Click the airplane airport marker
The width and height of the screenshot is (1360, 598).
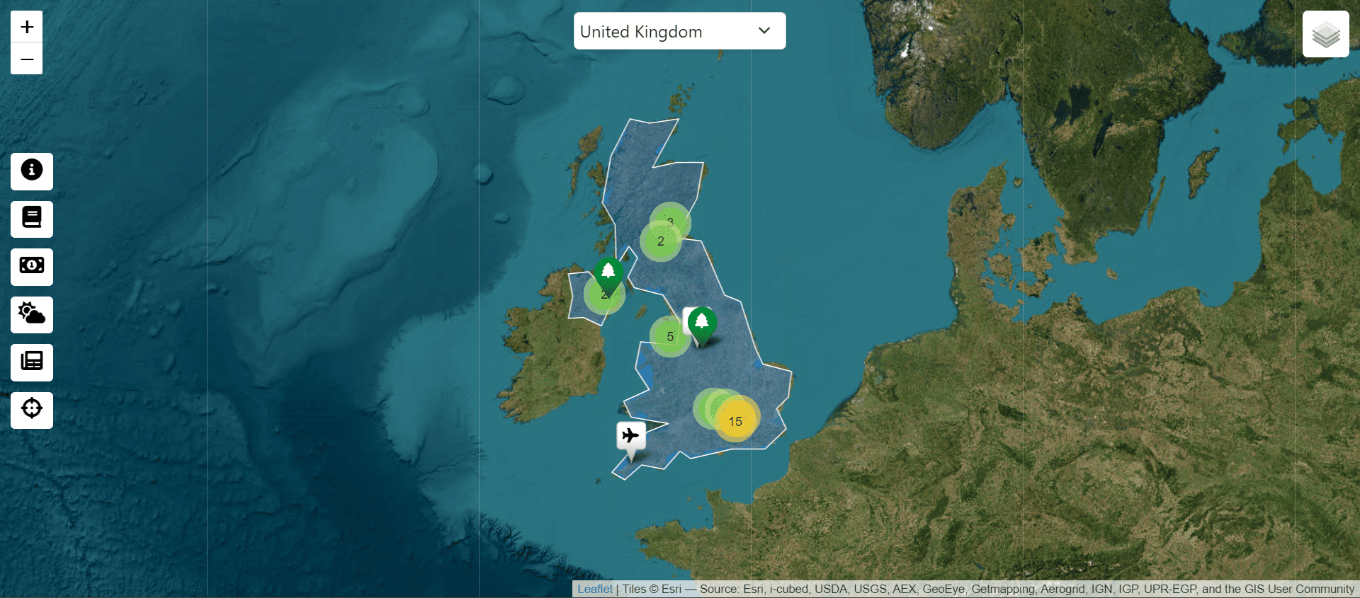tap(630, 437)
